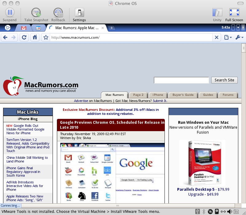Screen dimensions: 246x215
Task: Click the site search text field
Action: coord(181,80)
